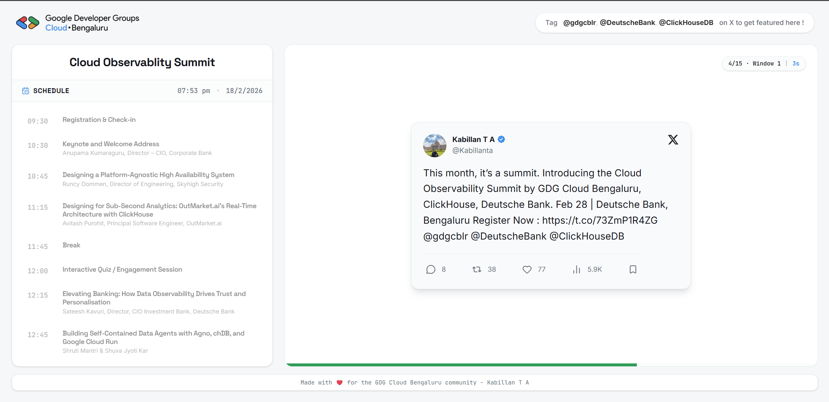Image resolution: width=829 pixels, height=402 pixels.
Task: Click the Window 1 counter badge
Action: pos(766,64)
